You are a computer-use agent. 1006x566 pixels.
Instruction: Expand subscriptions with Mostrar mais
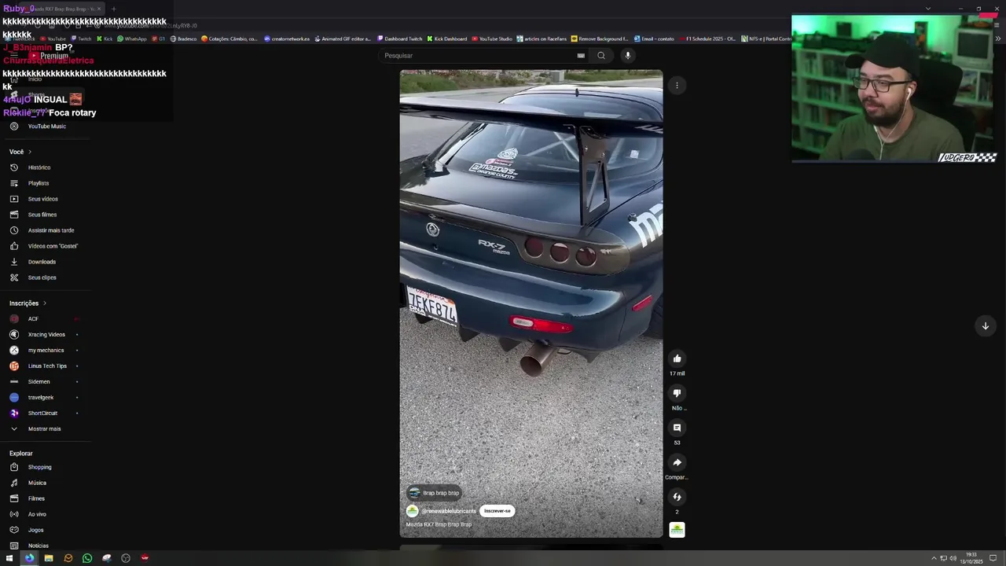coord(46,428)
